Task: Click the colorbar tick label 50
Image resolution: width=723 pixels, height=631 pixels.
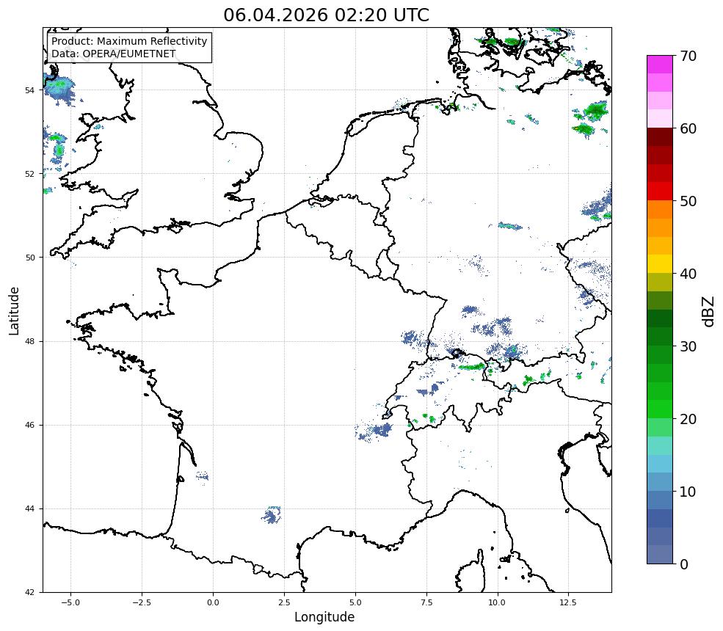Action: pos(688,202)
